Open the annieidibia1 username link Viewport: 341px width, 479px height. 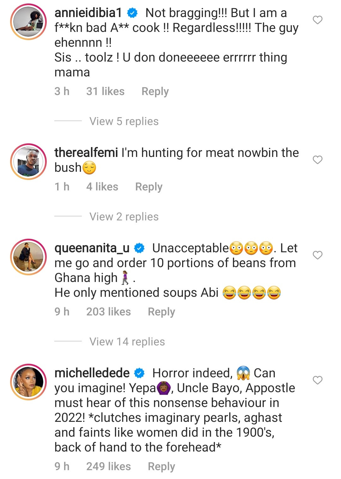click(88, 13)
